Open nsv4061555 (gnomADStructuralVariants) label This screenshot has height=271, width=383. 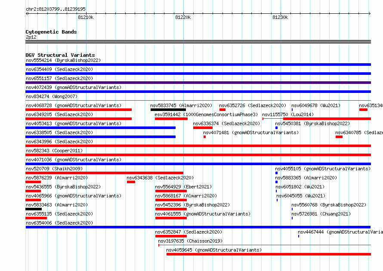[x=203, y=214]
